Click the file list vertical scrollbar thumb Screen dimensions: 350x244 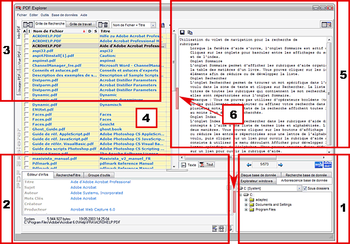tap(174, 62)
